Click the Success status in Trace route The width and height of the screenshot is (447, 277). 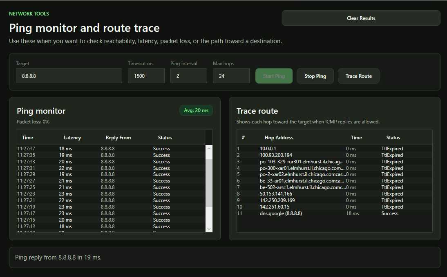[x=390, y=213]
